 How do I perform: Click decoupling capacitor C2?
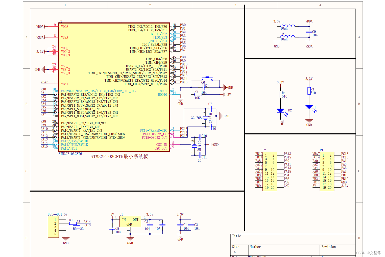pos(191,225)
